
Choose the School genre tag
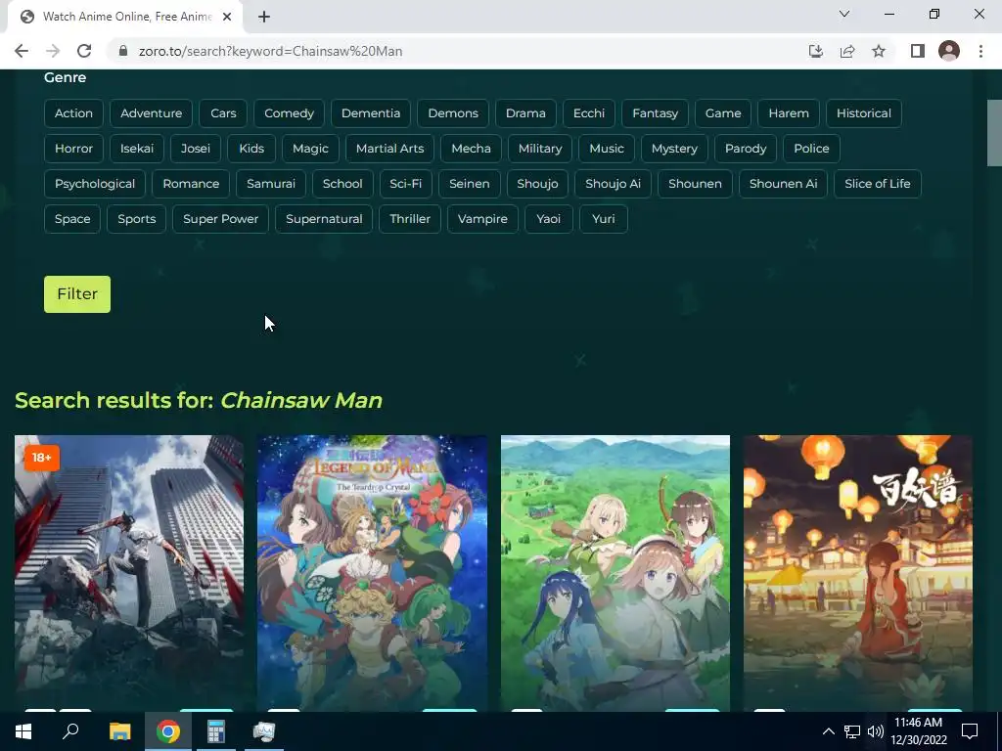[342, 183]
